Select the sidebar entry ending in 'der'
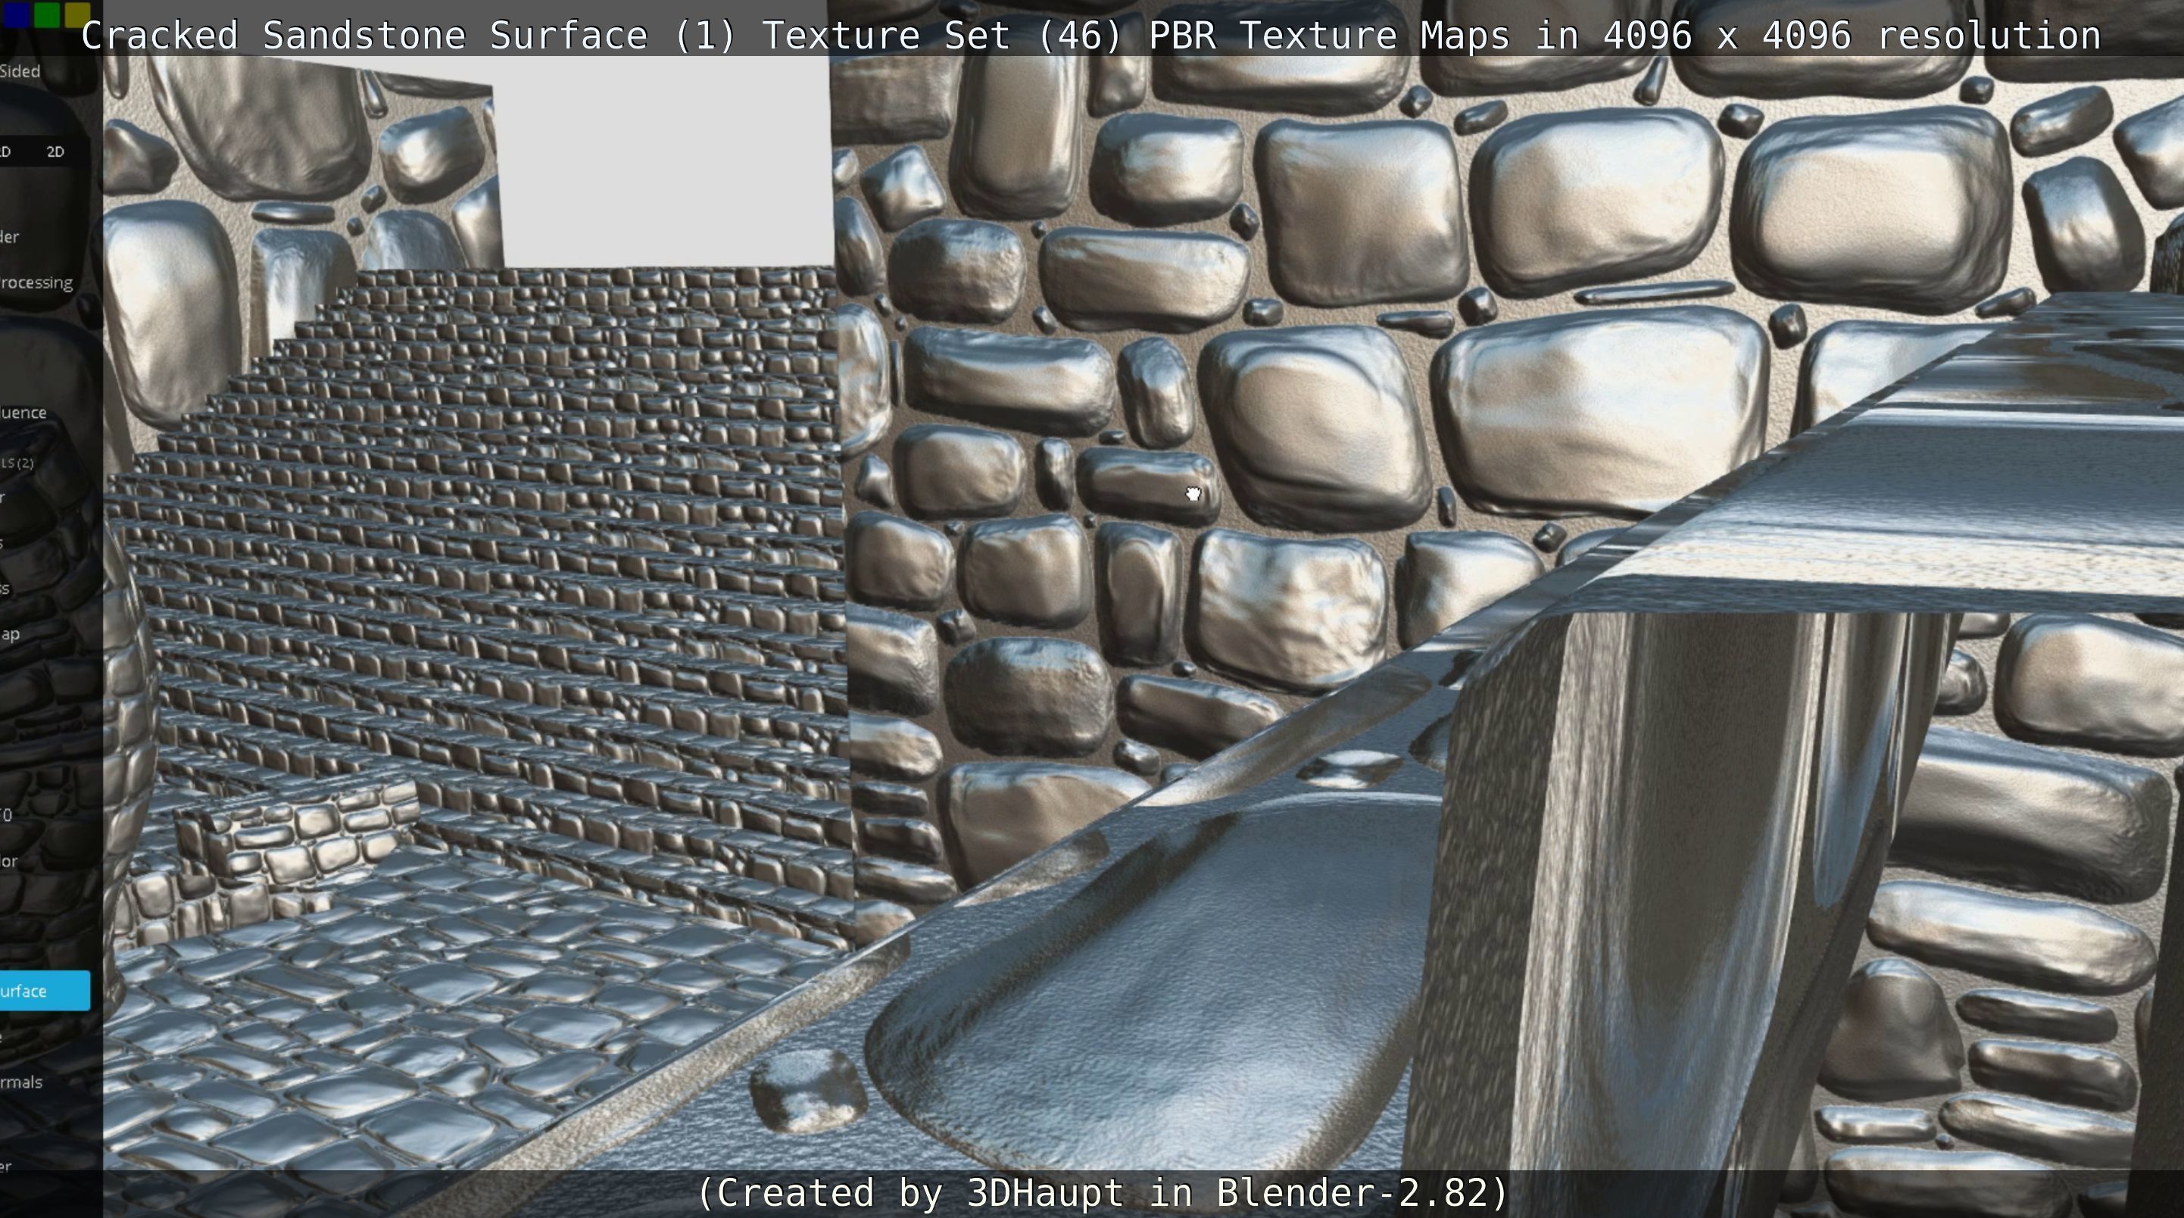 pos(10,236)
